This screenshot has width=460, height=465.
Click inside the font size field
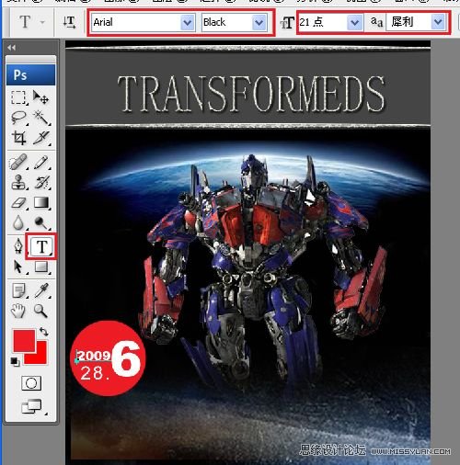point(323,22)
